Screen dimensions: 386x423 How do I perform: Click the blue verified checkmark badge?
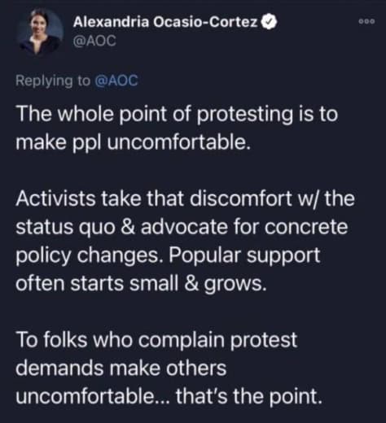pyautogui.click(x=269, y=22)
